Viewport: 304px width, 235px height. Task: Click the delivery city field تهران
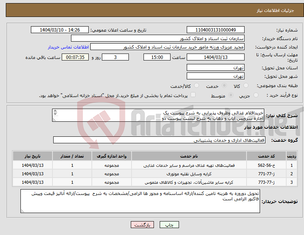point(215,76)
